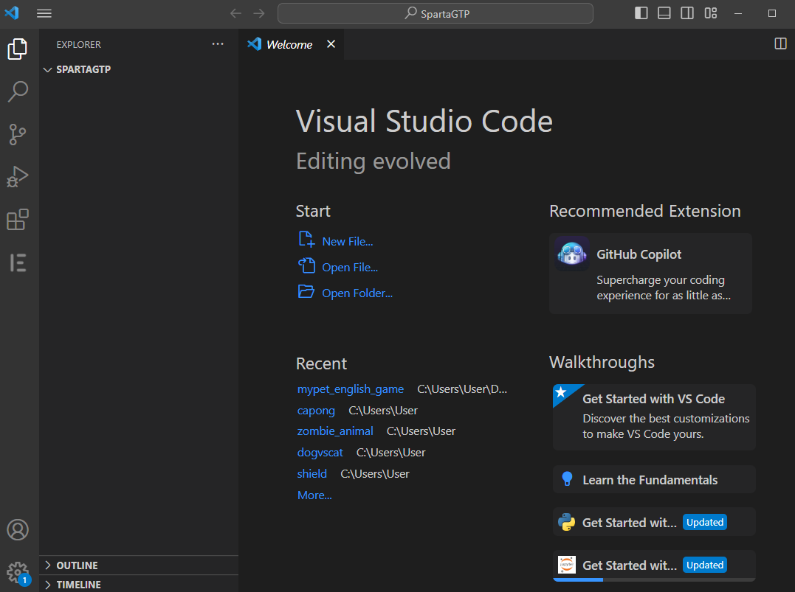Open the Search view icon
This screenshot has height=592, width=795.
[18, 91]
